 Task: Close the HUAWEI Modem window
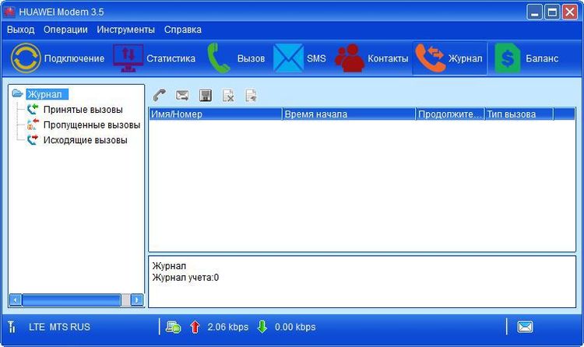click(x=570, y=12)
